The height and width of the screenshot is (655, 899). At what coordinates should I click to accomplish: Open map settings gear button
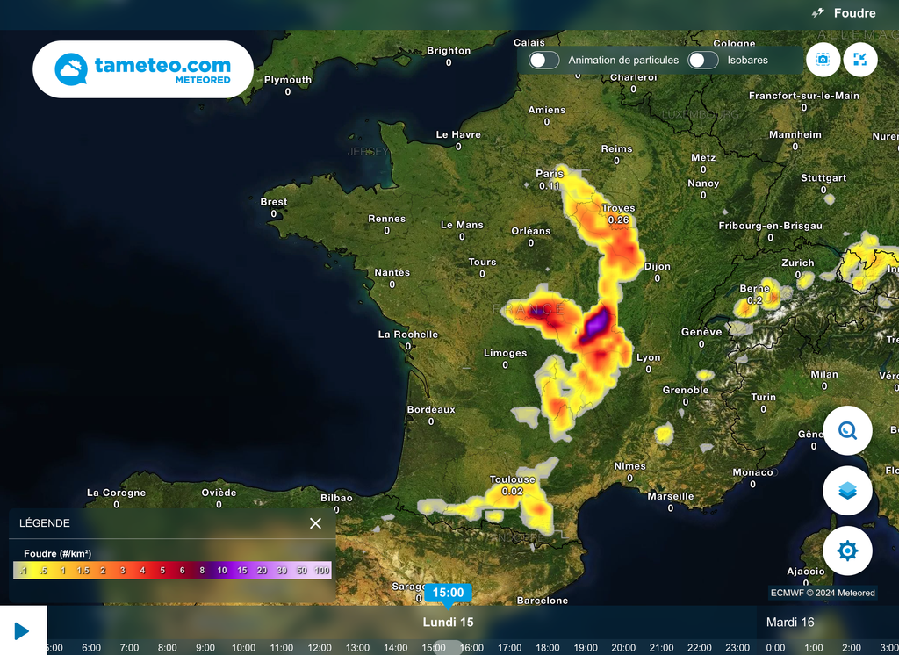pyautogui.click(x=847, y=551)
